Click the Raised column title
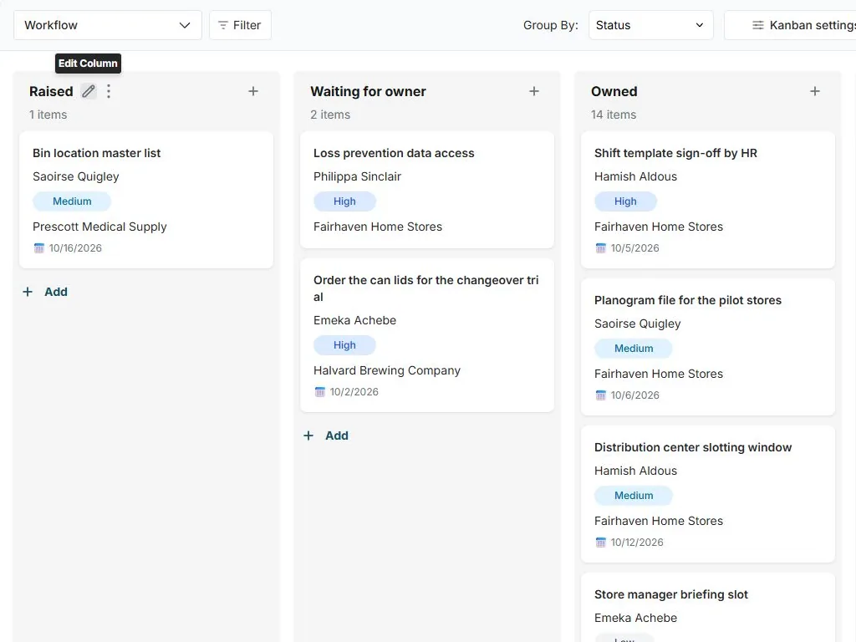Viewport: 856px width, 642px height. [x=51, y=91]
